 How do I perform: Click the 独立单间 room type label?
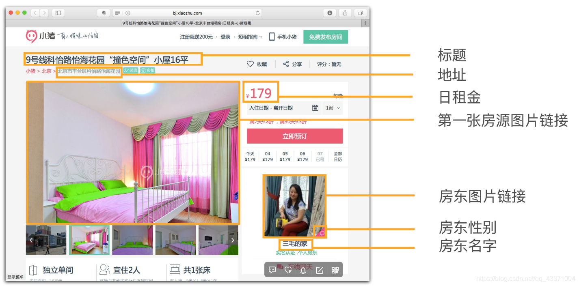point(58,270)
